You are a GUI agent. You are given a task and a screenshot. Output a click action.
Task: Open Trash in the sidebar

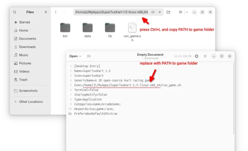pos(23,80)
